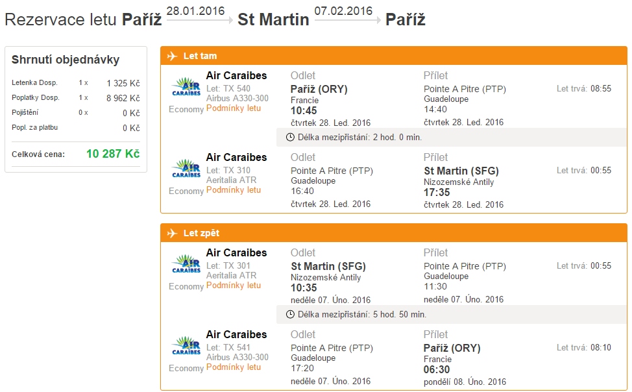The height and width of the screenshot is (392, 632).
Task: Click the arrow under date 28.01.2016 in title
Action: pos(199,20)
